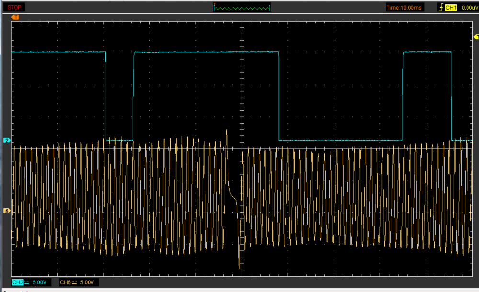Click the CH6 DC coupling symbol

74,283
